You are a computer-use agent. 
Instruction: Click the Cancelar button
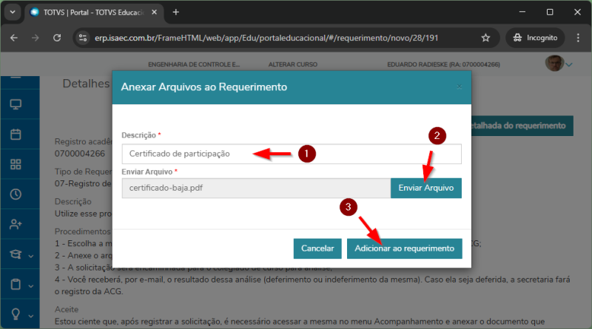point(317,248)
